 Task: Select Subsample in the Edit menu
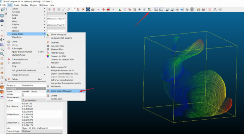[x=26, y=48]
